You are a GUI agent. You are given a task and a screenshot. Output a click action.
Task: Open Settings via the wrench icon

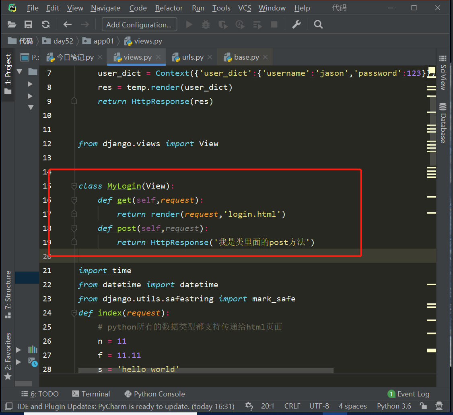coord(297,25)
